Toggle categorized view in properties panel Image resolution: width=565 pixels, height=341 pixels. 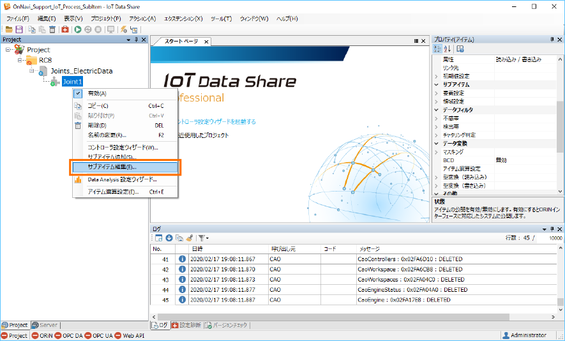click(438, 49)
